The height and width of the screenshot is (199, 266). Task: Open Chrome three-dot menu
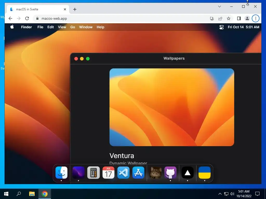256,18
